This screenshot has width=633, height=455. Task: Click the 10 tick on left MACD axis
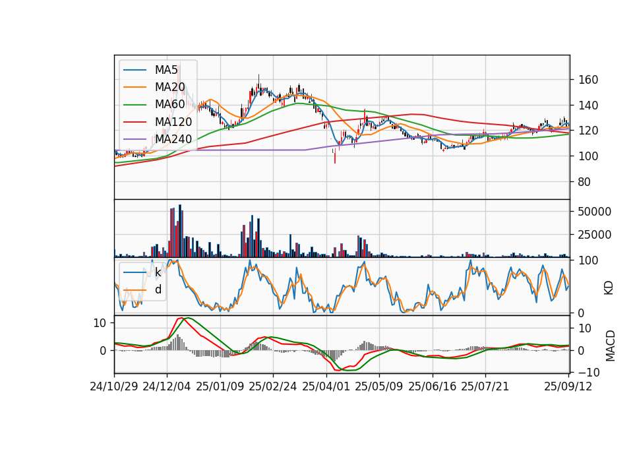point(100,323)
